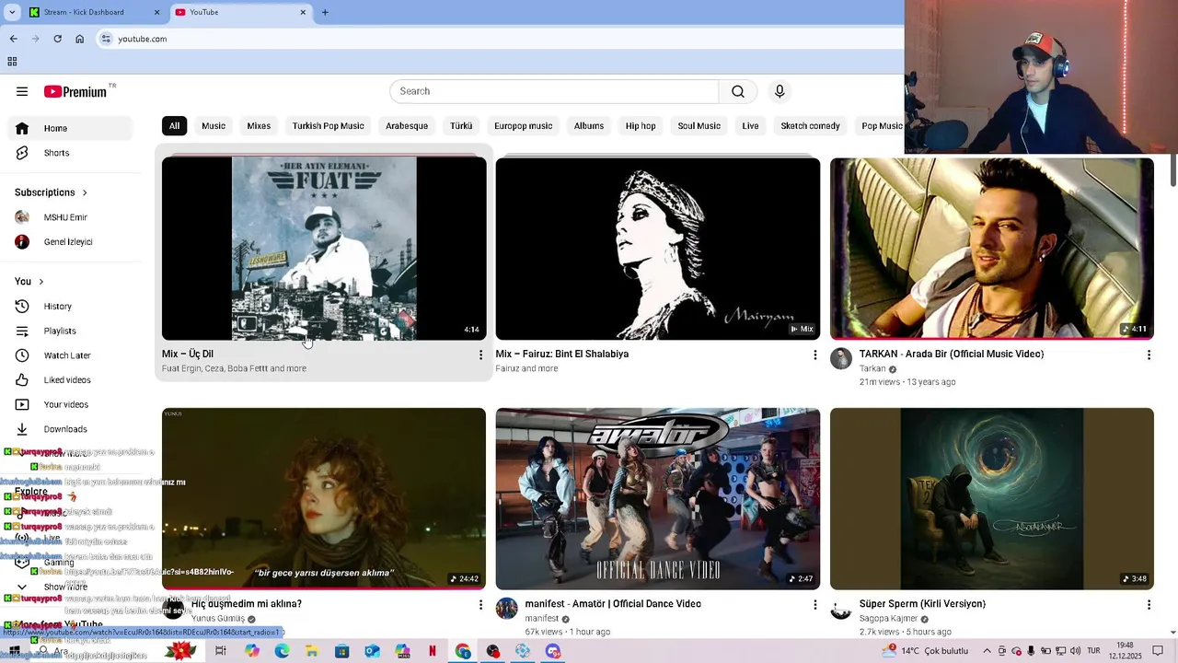Click Sagopa Kajmer channel avatar
Viewport: 1178px width, 663px height.
(841, 608)
